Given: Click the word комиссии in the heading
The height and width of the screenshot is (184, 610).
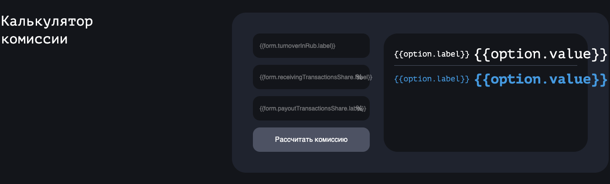Looking at the screenshot, I should pyautogui.click(x=34, y=39).
